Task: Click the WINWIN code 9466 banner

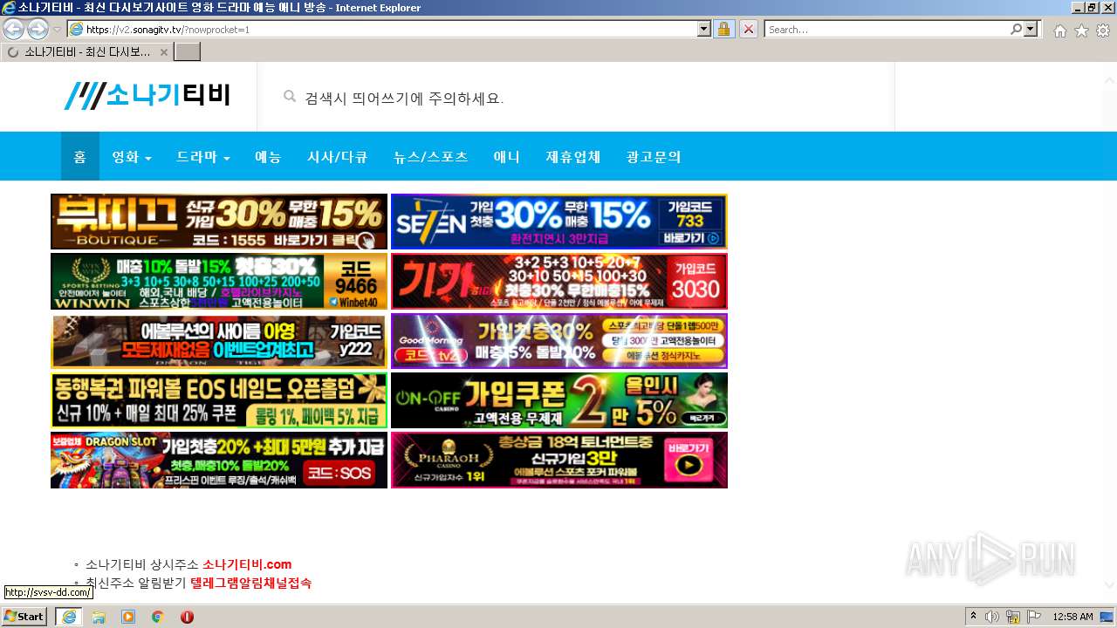Action: [219, 281]
